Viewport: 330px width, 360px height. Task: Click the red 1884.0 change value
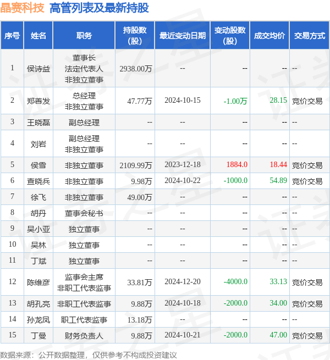pos(237,165)
